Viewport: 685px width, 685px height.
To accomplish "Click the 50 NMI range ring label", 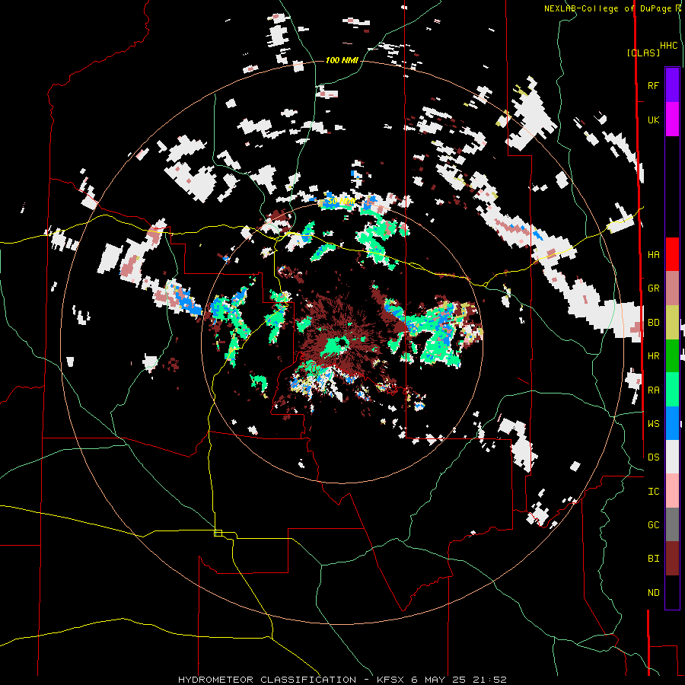I will point(341,202).
